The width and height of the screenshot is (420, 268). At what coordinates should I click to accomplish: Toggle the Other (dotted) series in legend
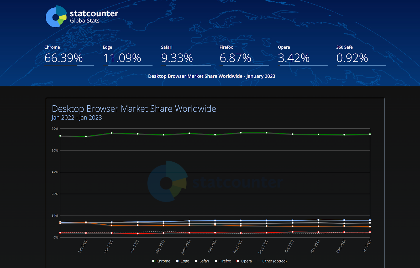click(272, 261)
